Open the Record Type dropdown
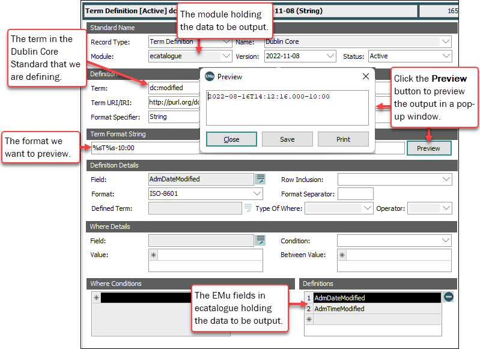 pyautogui.click(x=226, y=41)
